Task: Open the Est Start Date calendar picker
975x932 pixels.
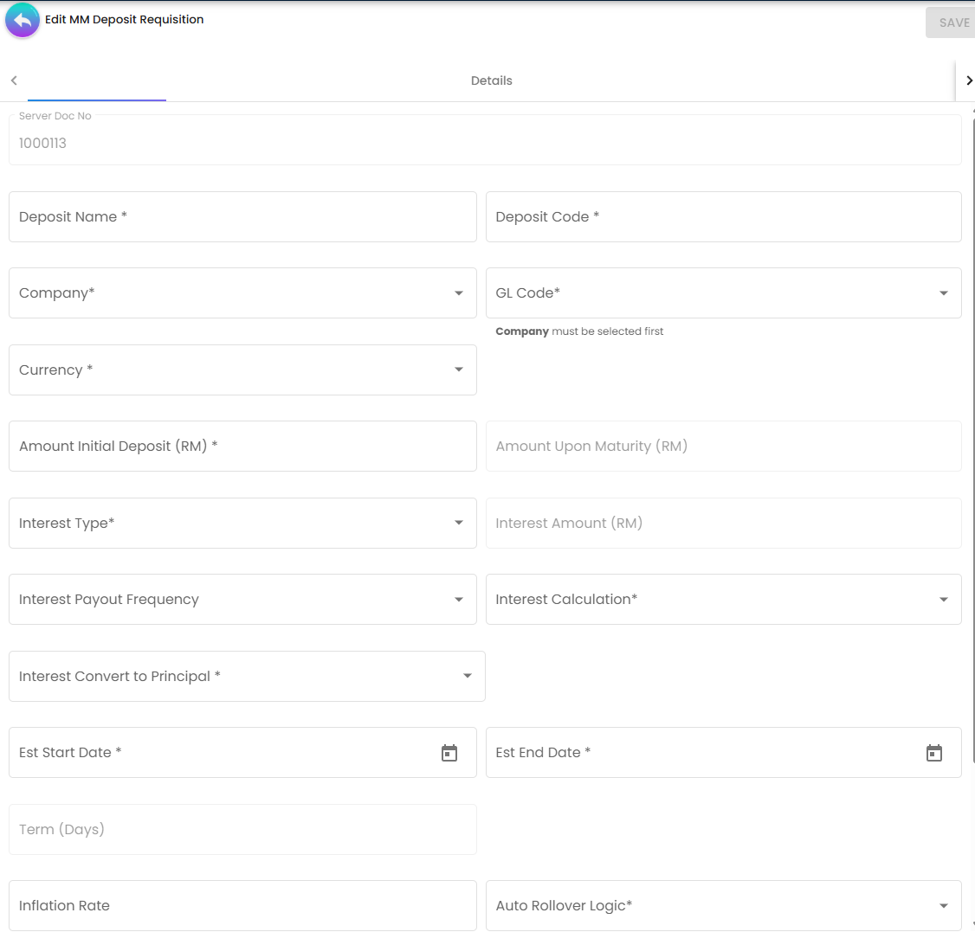Action: coord(449,753)
